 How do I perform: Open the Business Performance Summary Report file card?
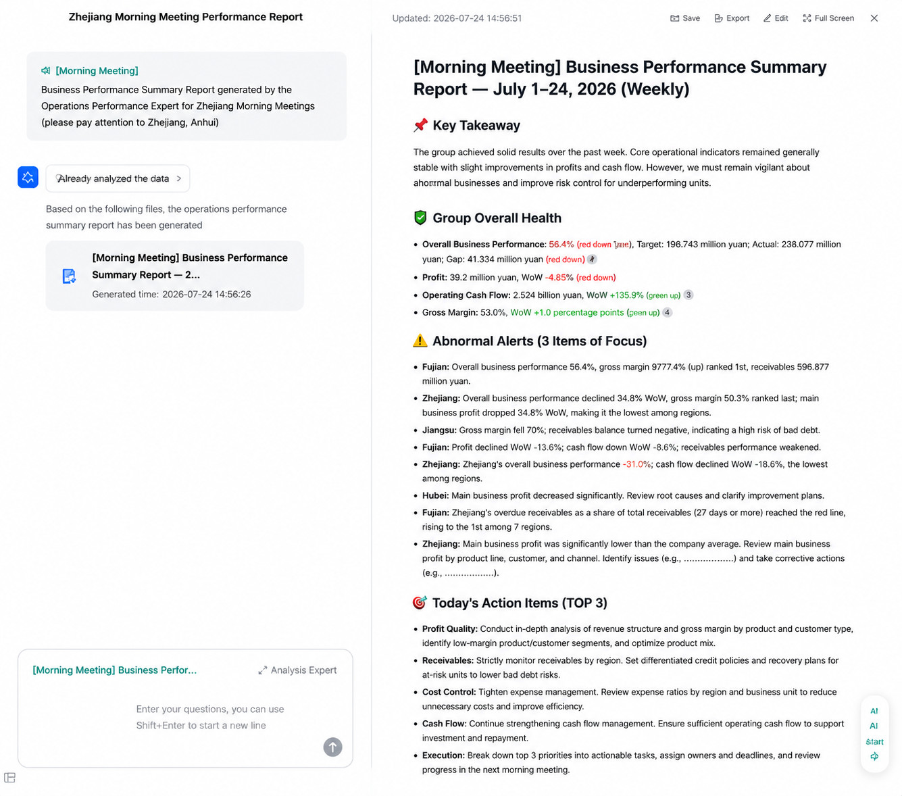(x=175, y=276)
